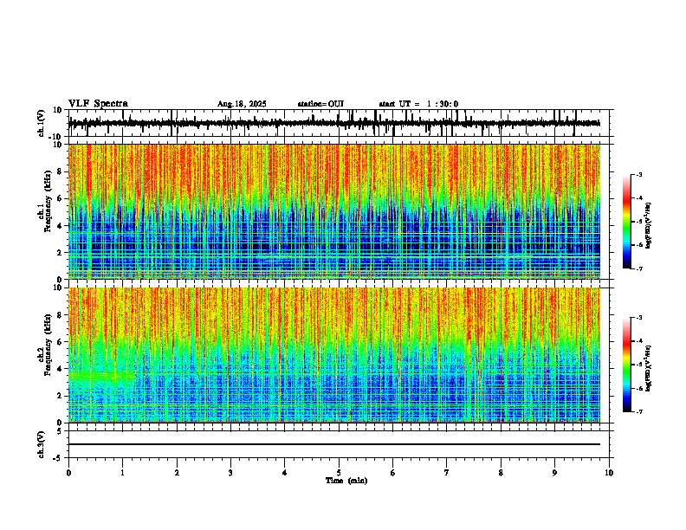Click the "5" tick on ch.3 voltage axis

tap(60, 430)
